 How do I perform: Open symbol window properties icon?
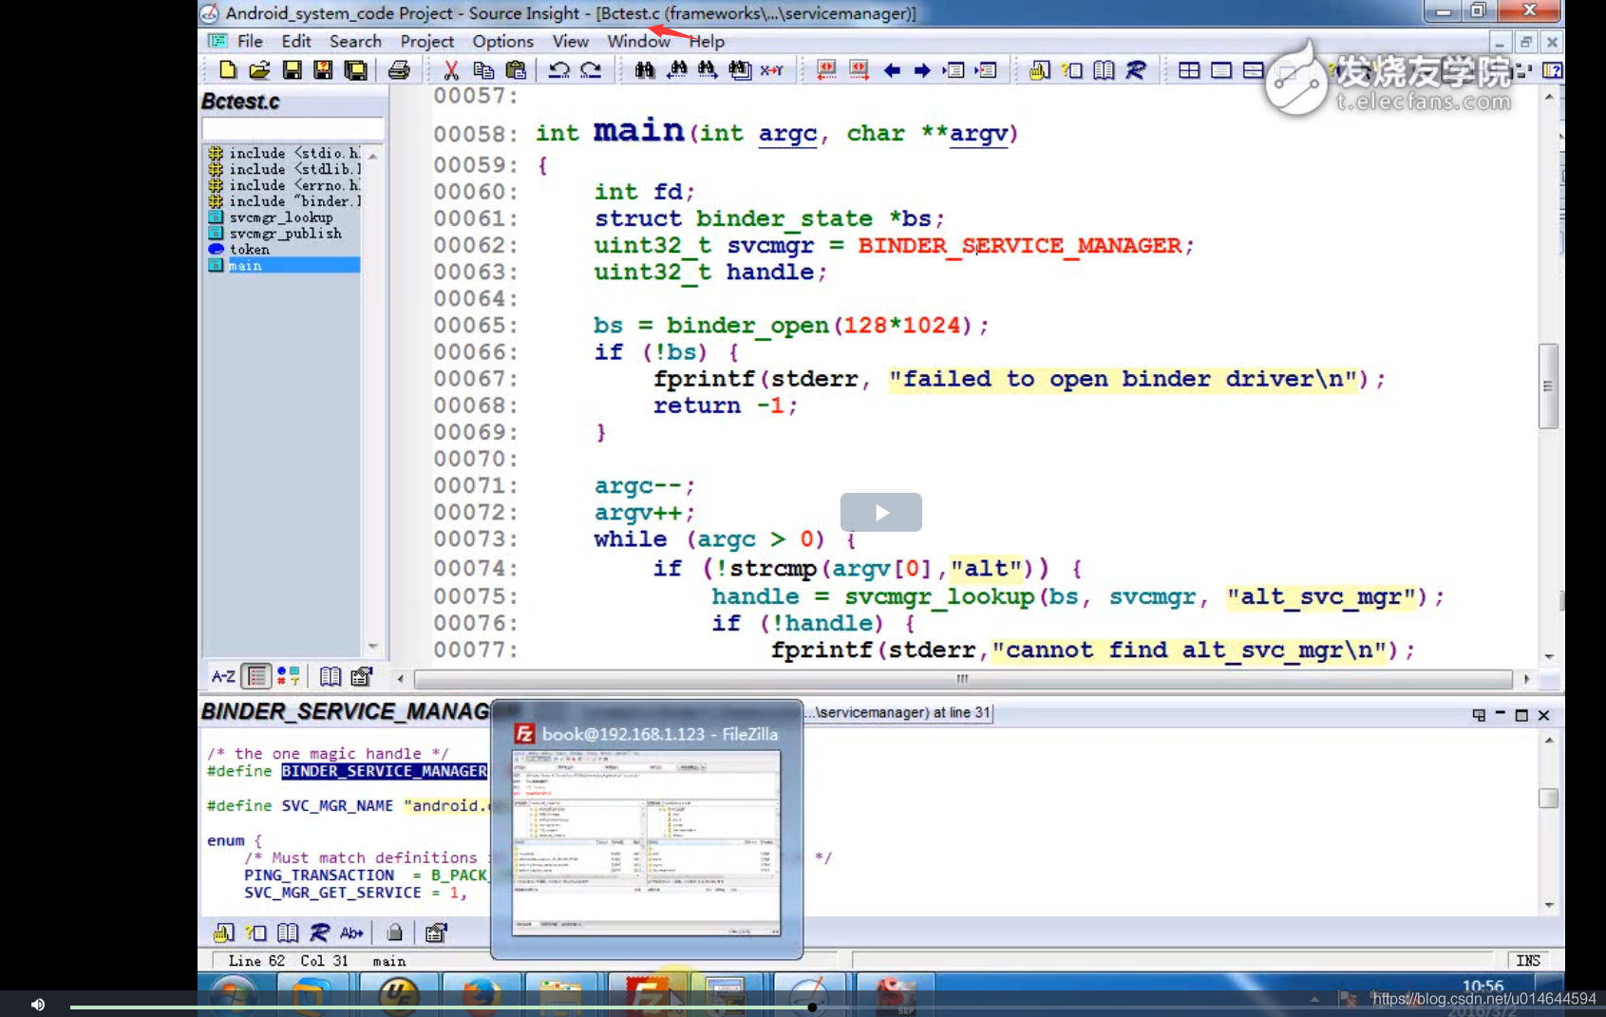click(362, 676)
